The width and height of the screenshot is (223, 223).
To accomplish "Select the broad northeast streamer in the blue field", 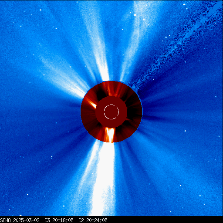I will click(64, 75).
